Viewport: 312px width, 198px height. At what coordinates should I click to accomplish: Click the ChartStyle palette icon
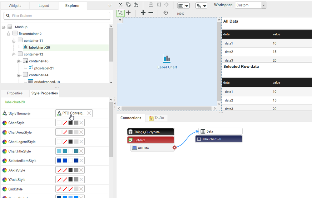(5, 123)
